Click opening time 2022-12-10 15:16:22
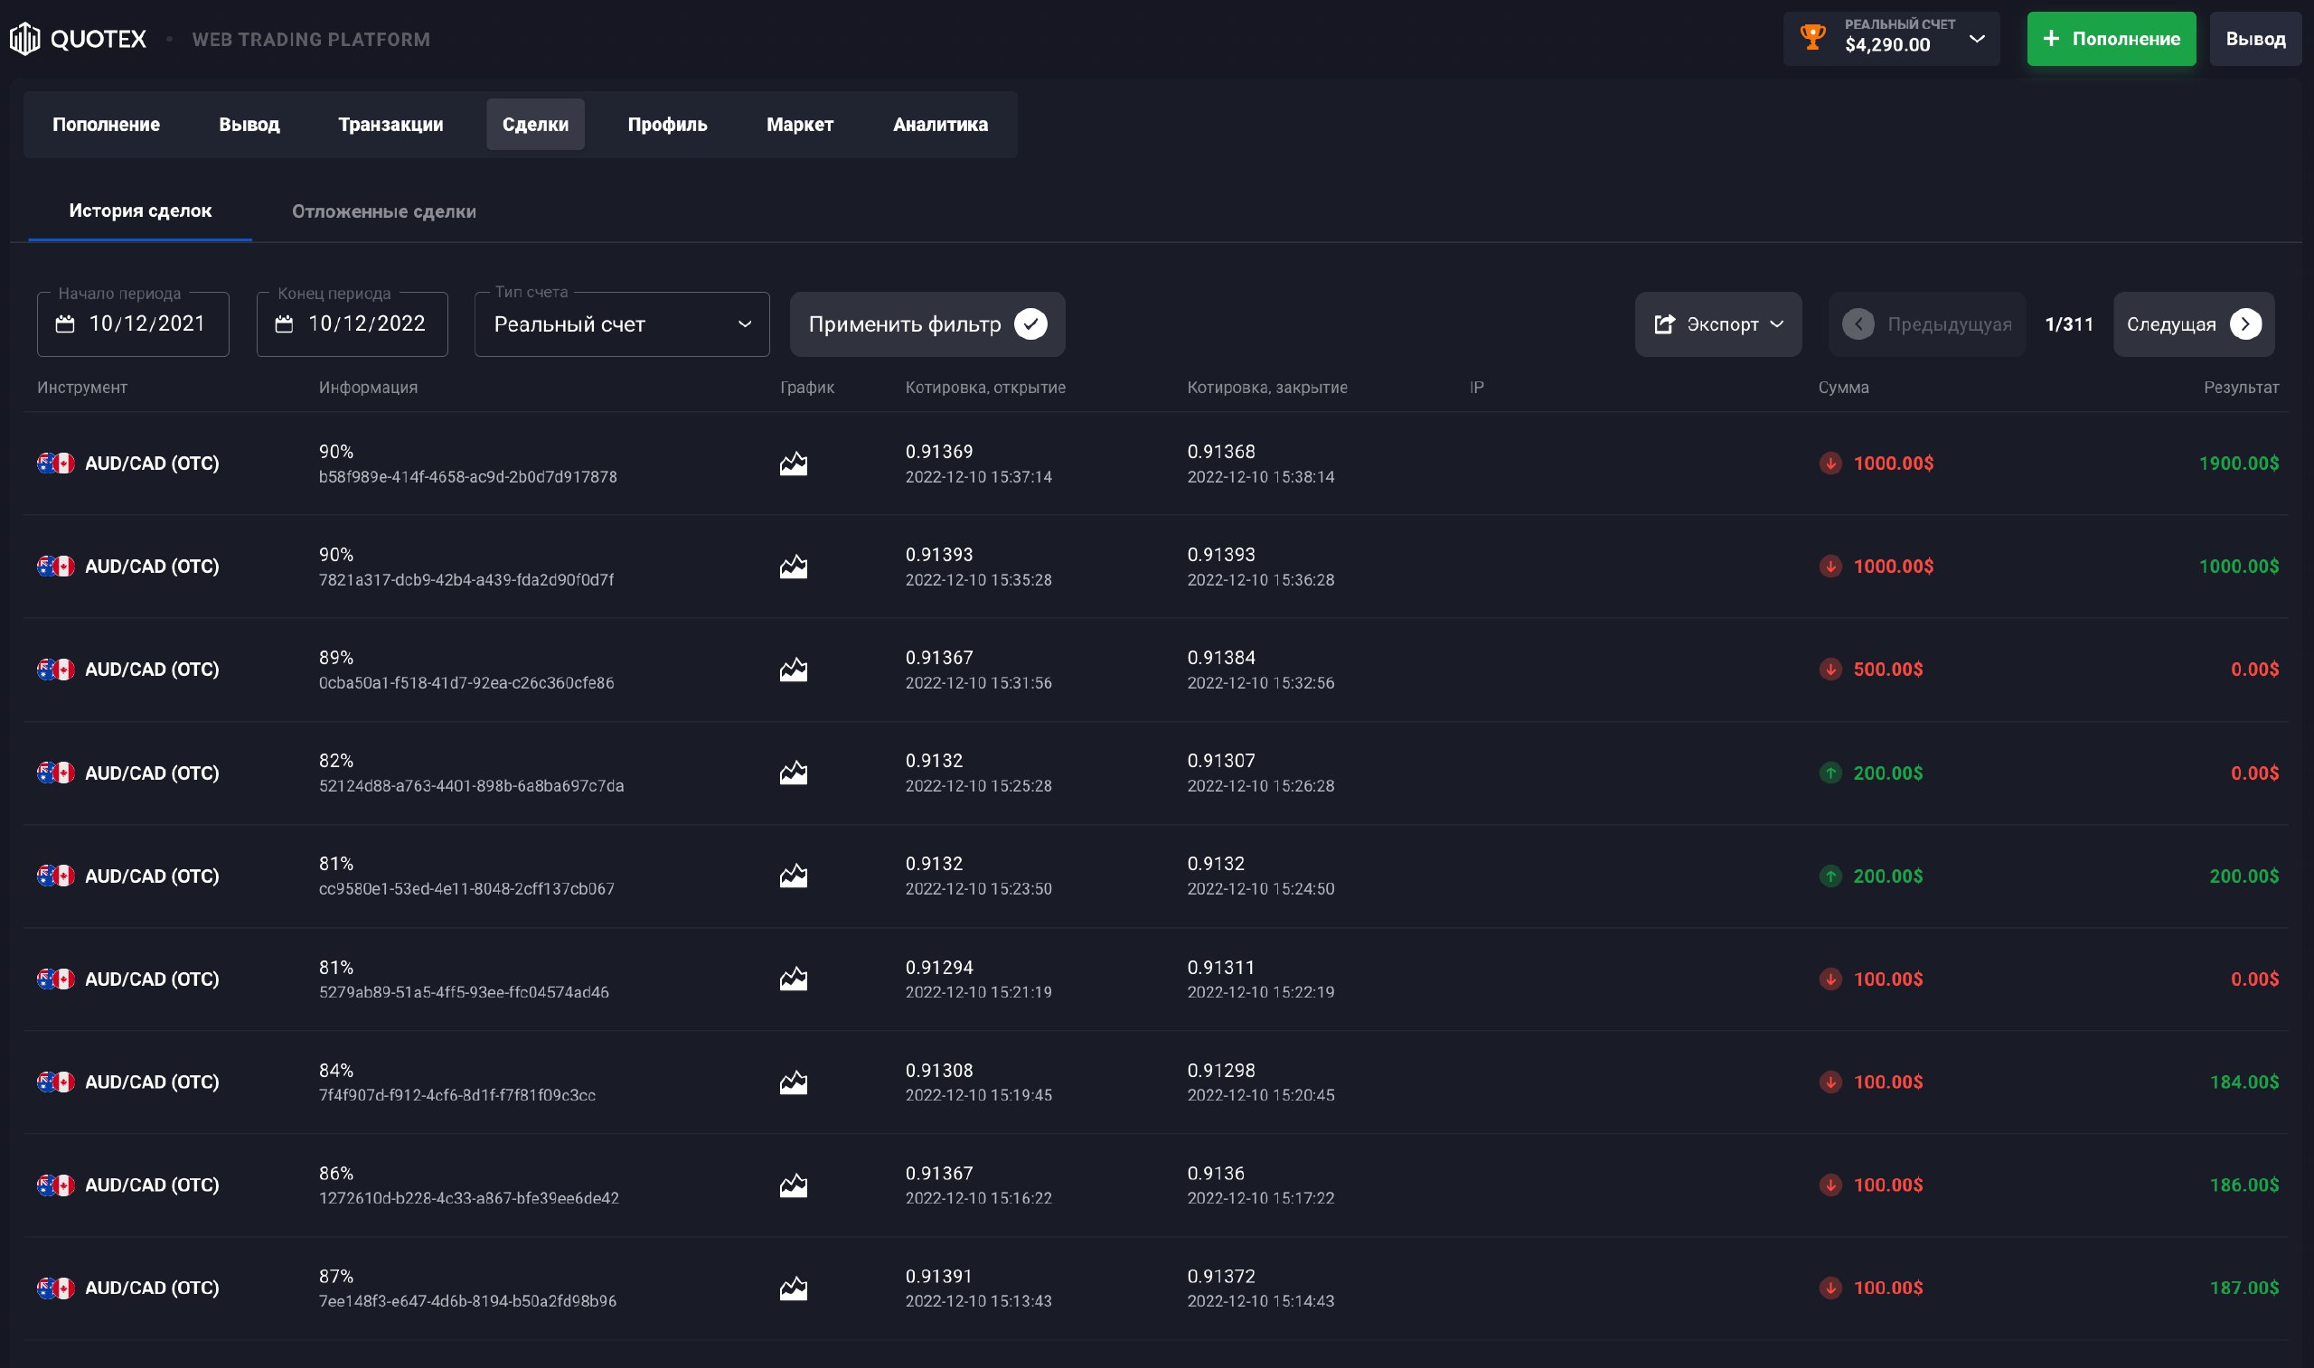The height and width of the screenshot is (1368, 2314). 979,1198
